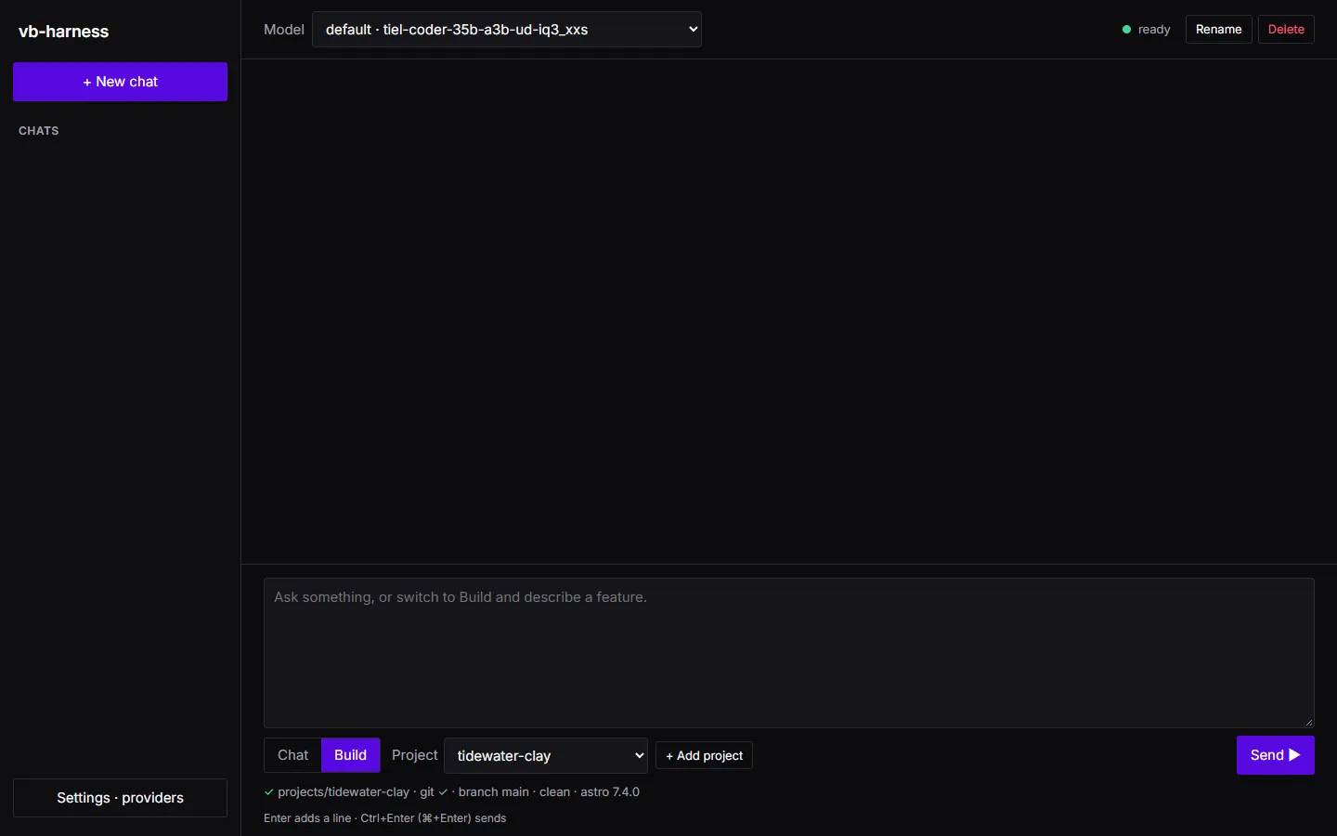Screen dimensions: 1337x836
Task: Switch to Chat mode
Action: 292,755
